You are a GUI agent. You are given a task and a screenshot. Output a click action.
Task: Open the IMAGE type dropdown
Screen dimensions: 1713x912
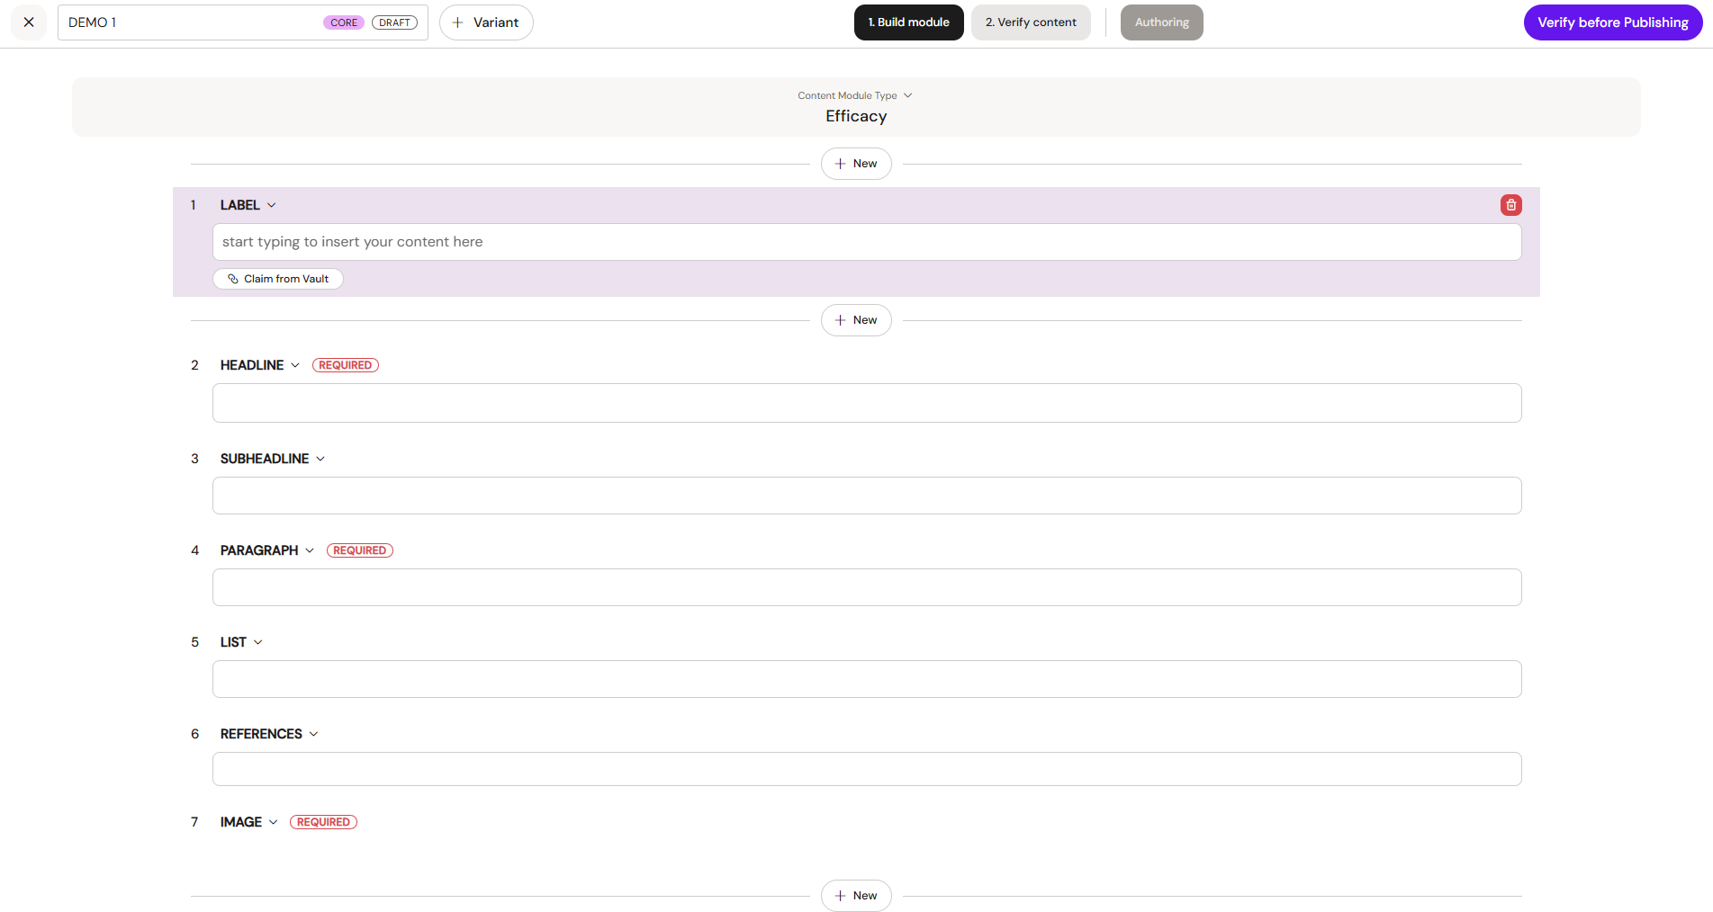pos(274,822)
